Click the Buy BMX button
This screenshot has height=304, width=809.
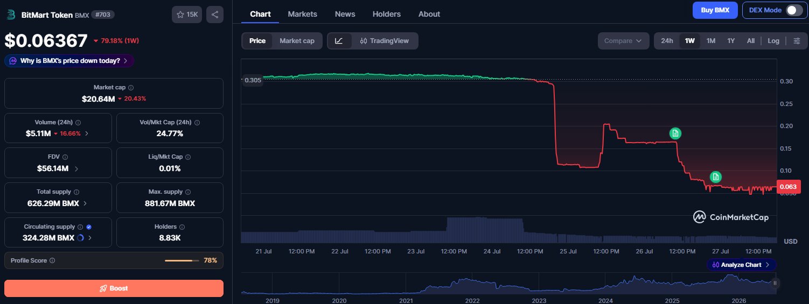[715, 10]
